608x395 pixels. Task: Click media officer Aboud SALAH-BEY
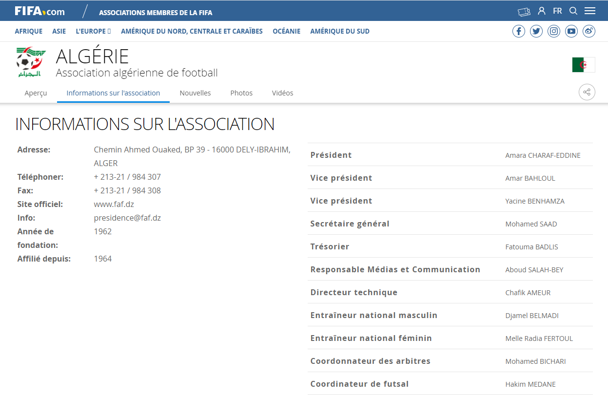534,270
